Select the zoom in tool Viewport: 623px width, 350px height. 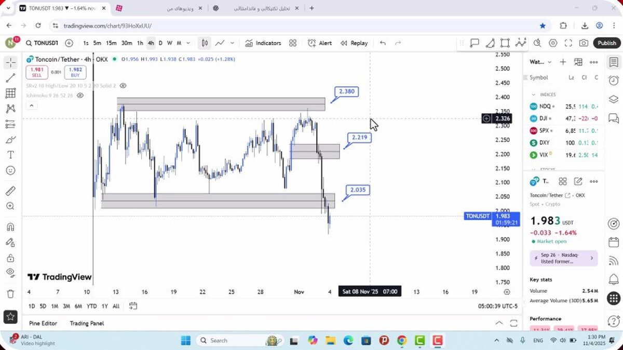tap(10, 206)
